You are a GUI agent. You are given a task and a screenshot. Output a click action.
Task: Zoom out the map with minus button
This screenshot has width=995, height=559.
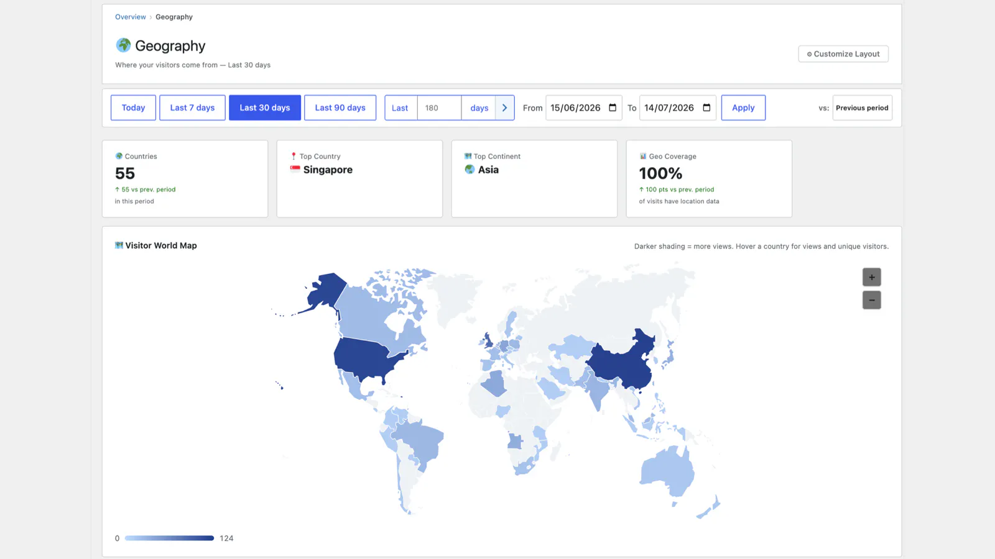pos(871,300)
